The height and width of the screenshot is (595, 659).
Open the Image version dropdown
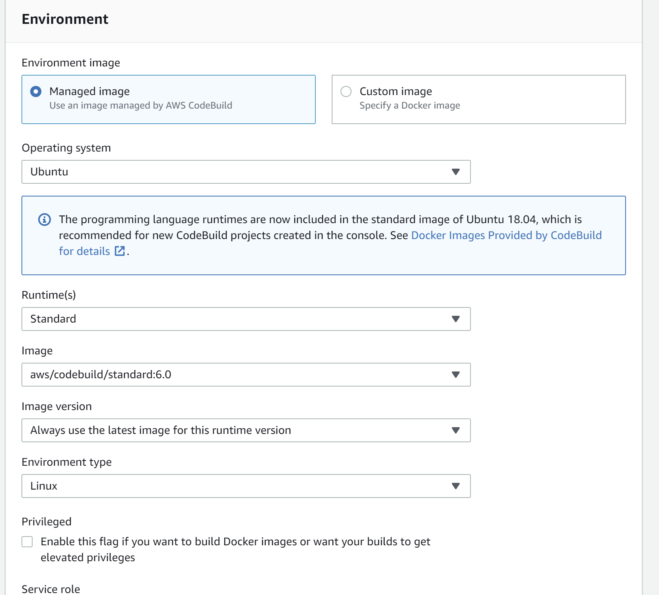click(246, 430)
